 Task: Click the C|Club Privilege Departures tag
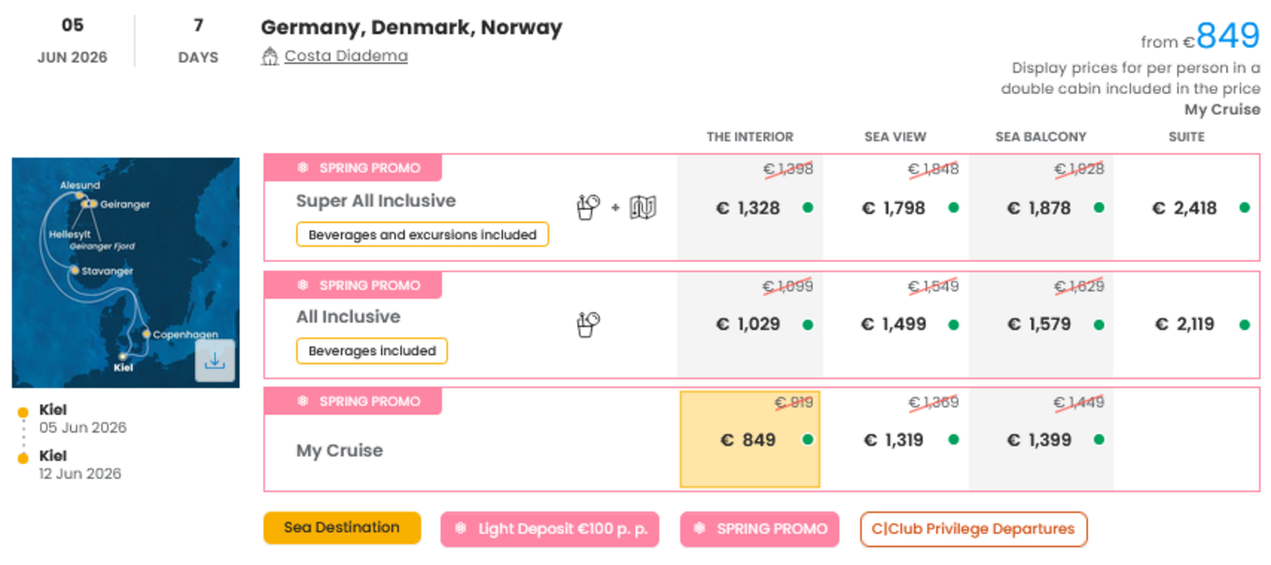click(x=973, y=529)
